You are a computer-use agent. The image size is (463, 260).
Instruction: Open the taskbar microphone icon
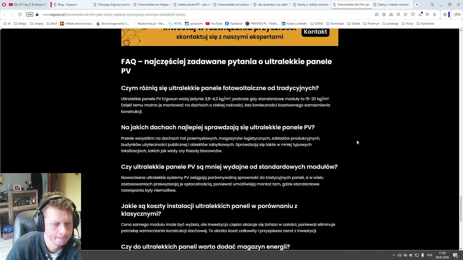click(x=422, y=255)
